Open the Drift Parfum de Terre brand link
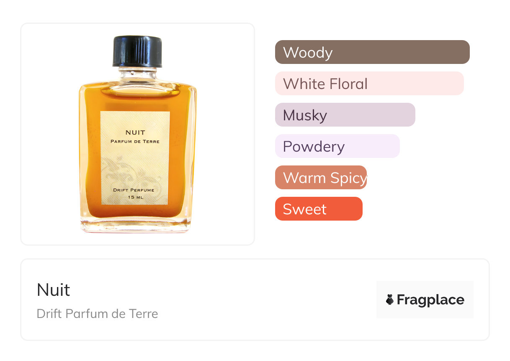Image resolution: width=510 pixels, height=361 pixels. pyautogui.click(x=98, y=314)
